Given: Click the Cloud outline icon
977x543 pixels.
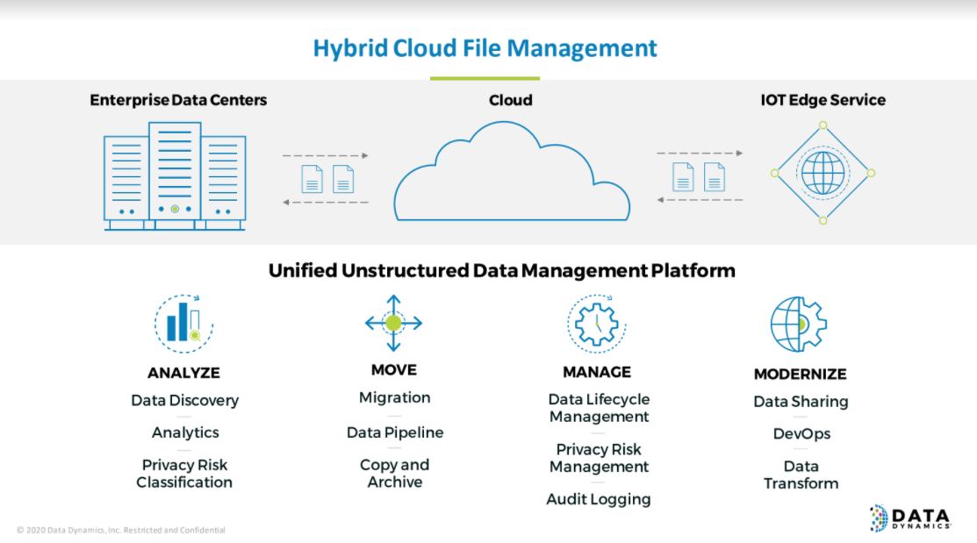Looking at the screenshot, I should point(512,171).
